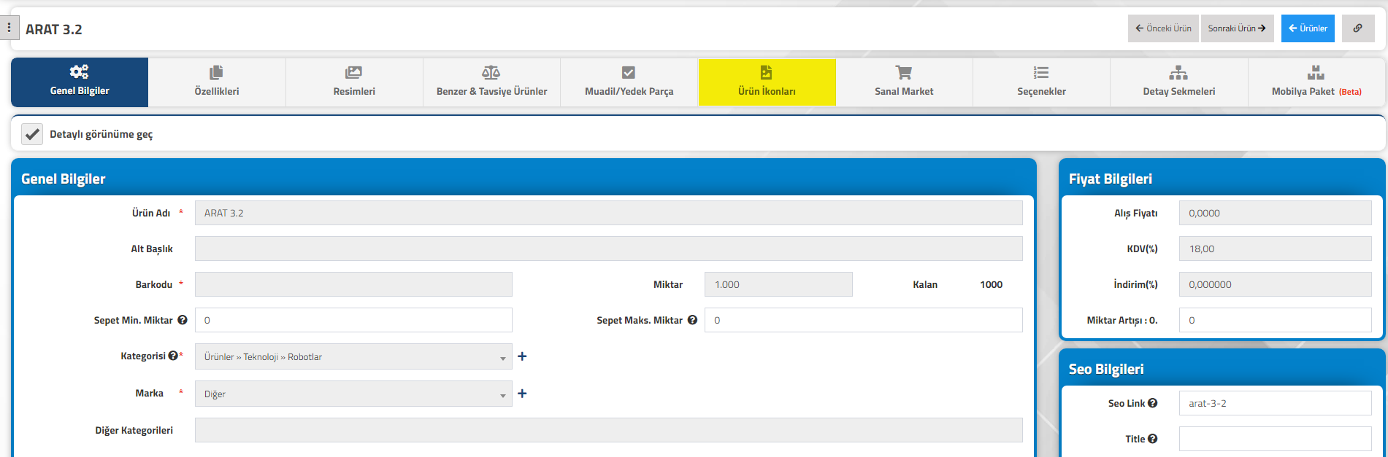Click the Ürün Adı field
1388x457 pixels.
(608, 213)
